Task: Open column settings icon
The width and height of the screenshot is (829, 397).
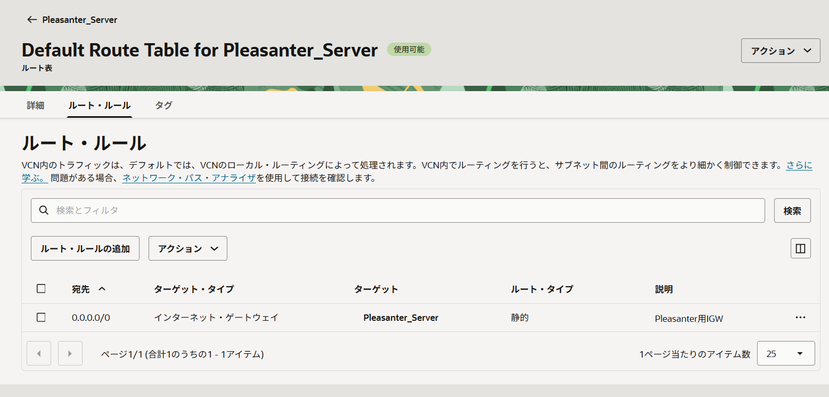Action: (800, 248)
